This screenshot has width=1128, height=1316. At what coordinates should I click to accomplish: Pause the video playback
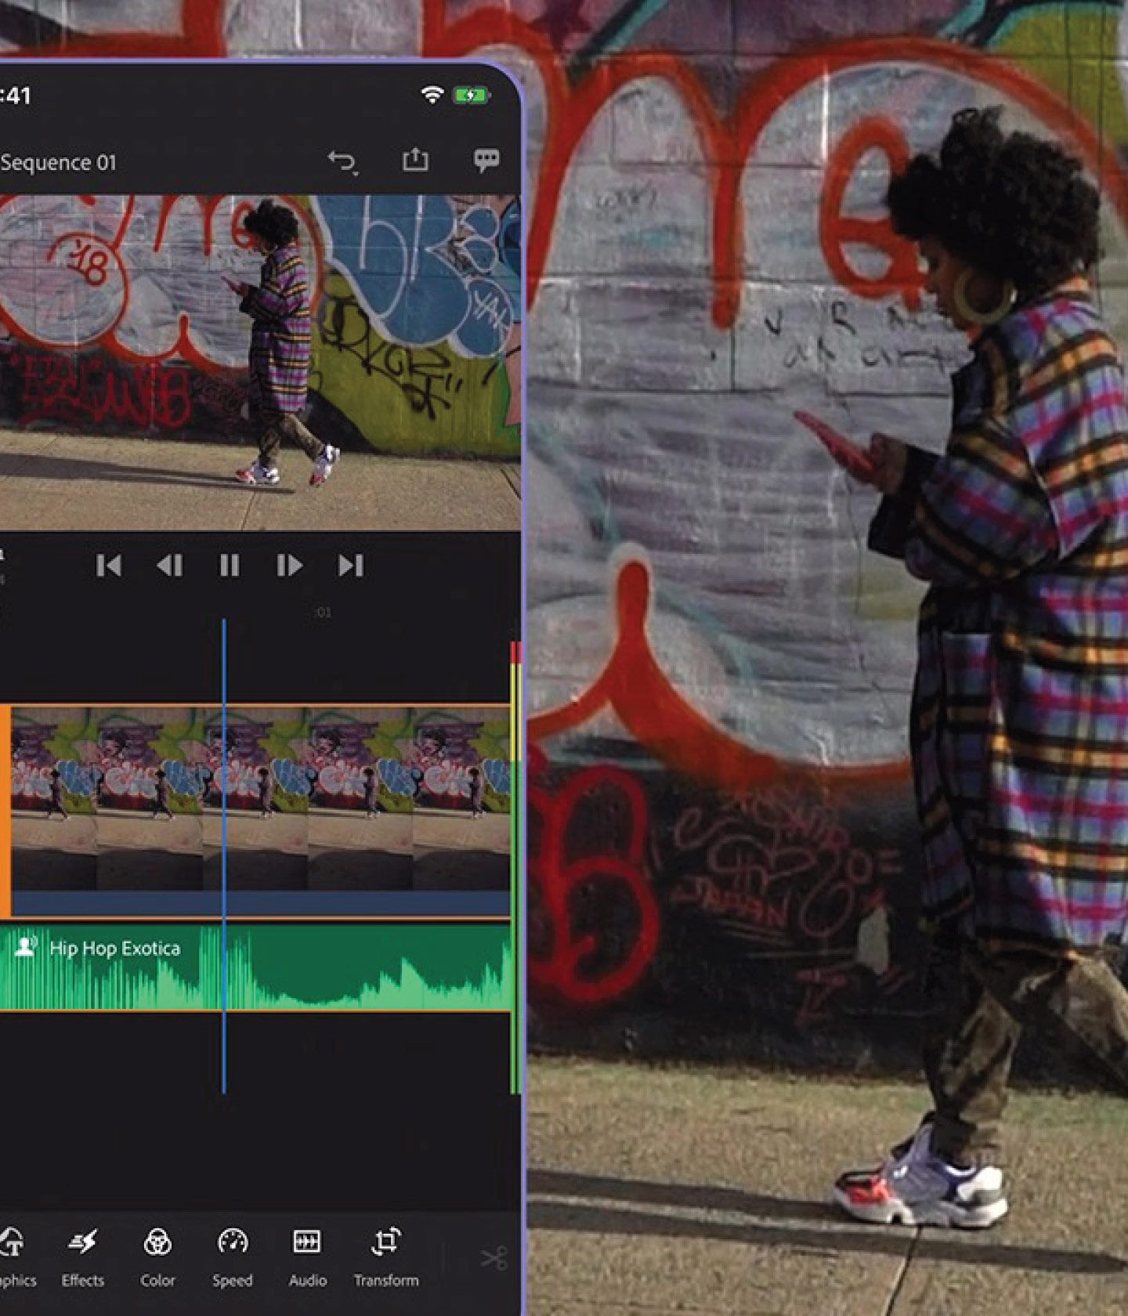point(230,566)
